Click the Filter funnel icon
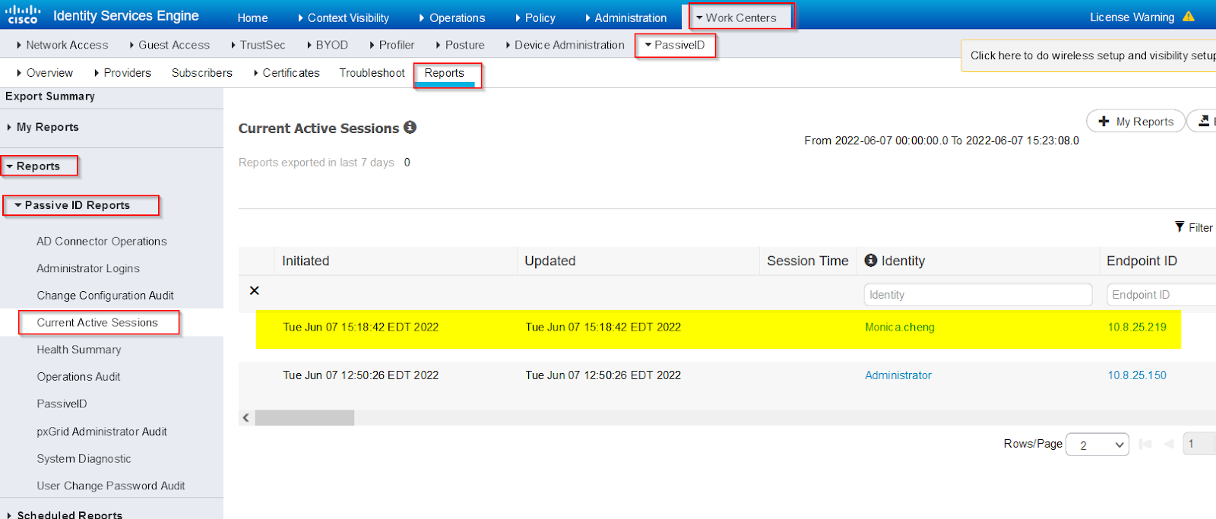The width and height of the screenshot is (1216, 519). (1180, 226)
